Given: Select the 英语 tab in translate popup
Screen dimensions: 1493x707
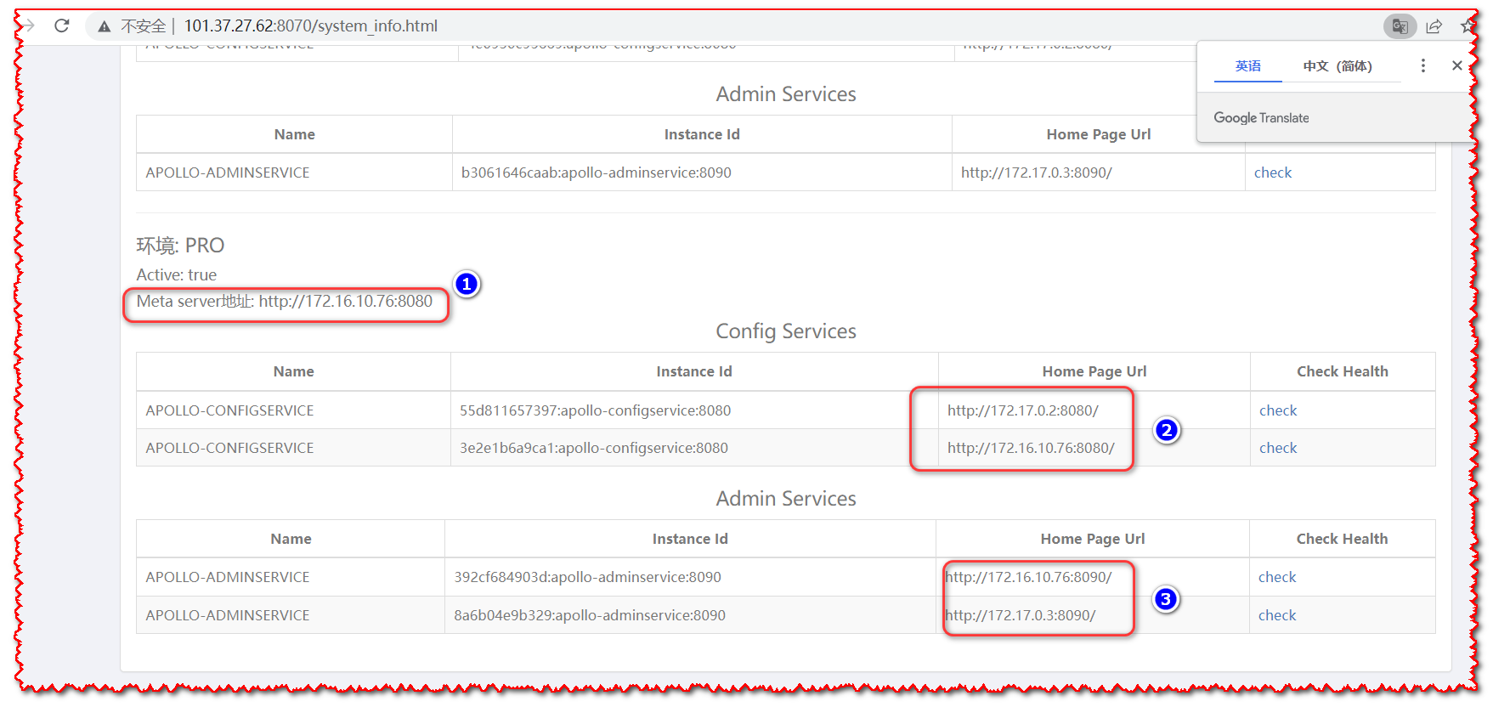Looking at the screenshot, I should (1248, 65).
